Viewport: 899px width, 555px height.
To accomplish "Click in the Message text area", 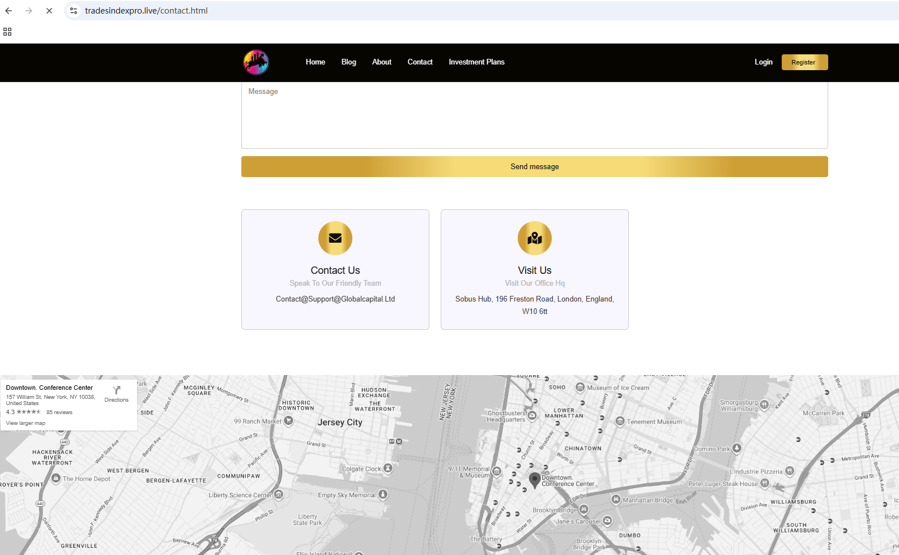I will point(535,115).
